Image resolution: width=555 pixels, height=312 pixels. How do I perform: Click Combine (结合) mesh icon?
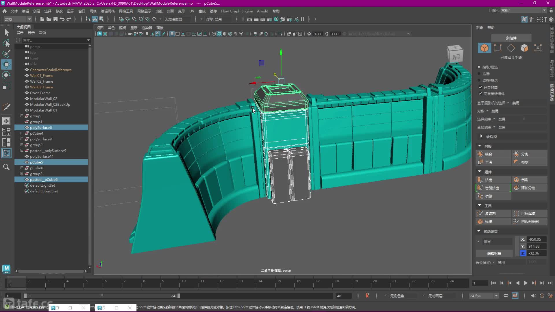pos(480,154)
